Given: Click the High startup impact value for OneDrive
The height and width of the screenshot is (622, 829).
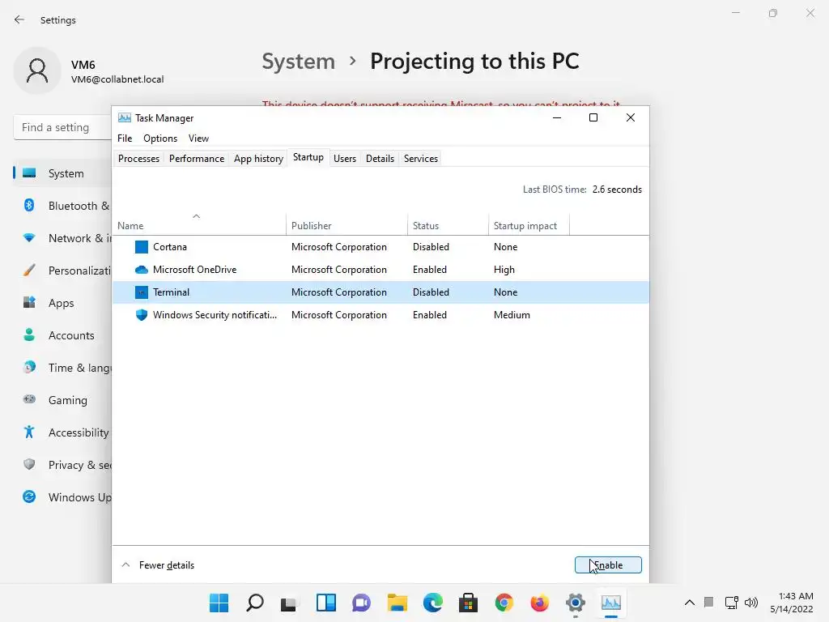Looking at the screenshot, I should (x=504, y=270).
